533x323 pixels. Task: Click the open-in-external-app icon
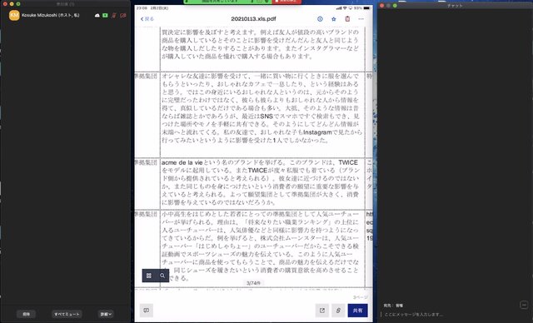(x=322, y=311)
